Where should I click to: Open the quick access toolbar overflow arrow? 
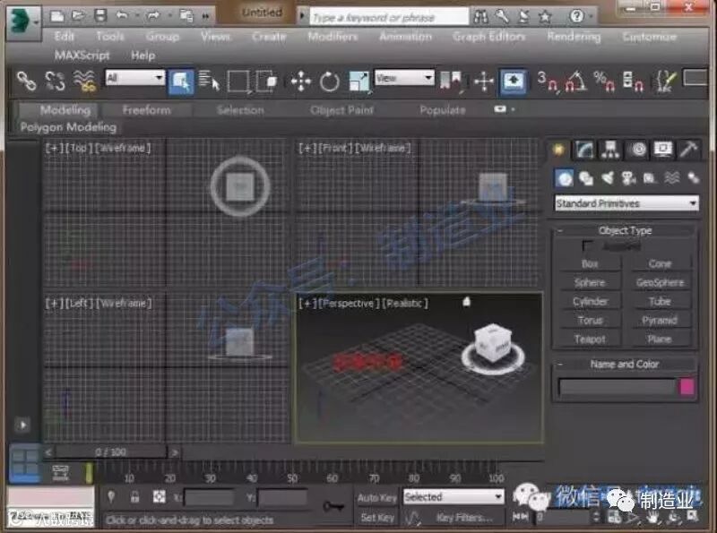click(x=206, y=16)
